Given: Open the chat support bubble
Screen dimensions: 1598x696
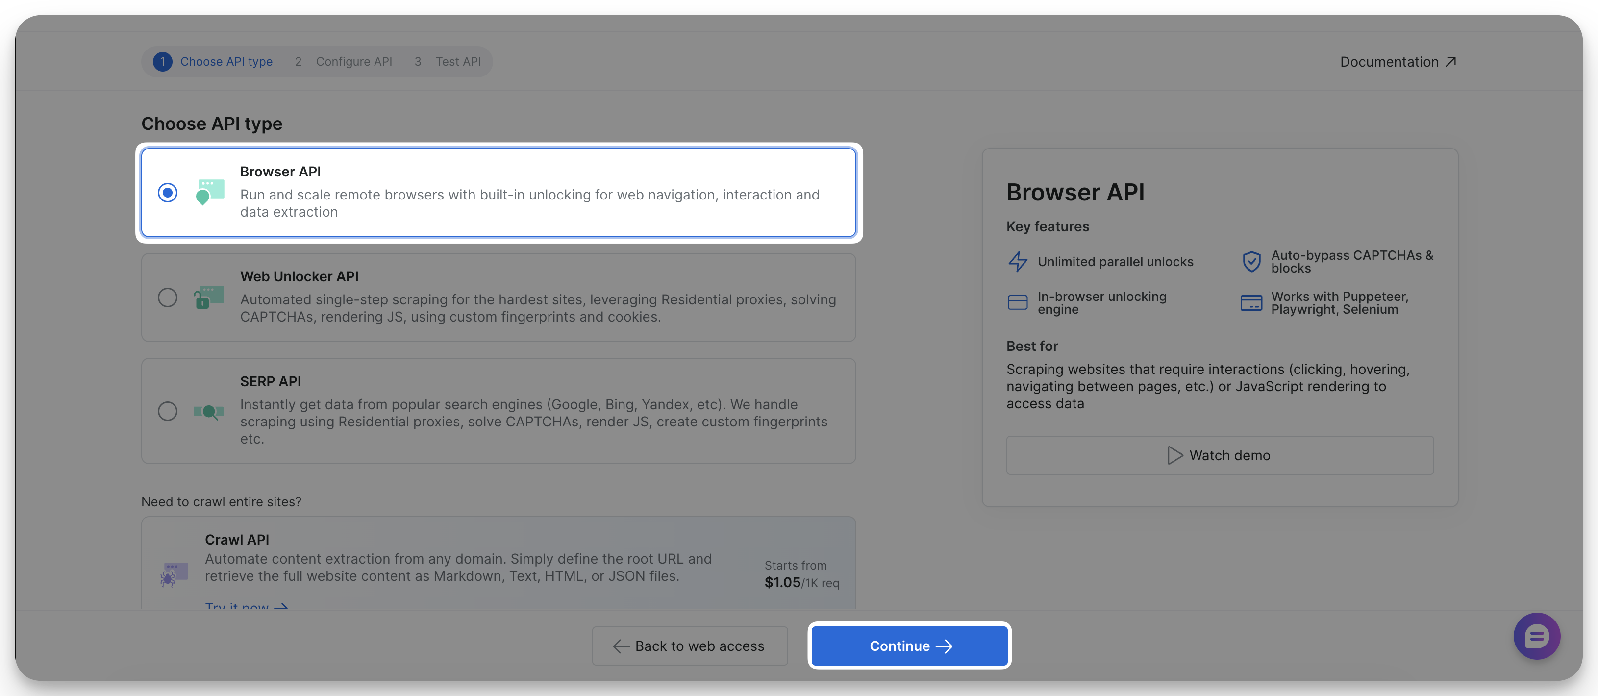Looking at the screenshot, I should (1537, 636).
